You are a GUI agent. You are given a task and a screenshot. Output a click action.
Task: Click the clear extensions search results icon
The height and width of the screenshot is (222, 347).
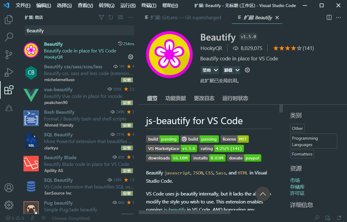point(120,17)
